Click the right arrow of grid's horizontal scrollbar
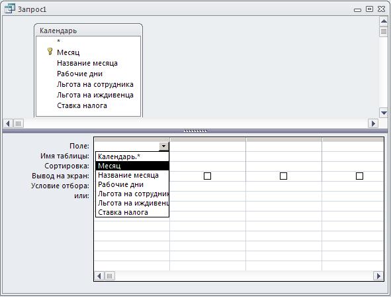This screenshot has height=297, width=391. tap(378, 276)
